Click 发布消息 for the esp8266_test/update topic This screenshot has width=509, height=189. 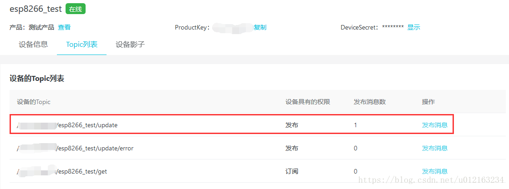(x=434, y=125)
